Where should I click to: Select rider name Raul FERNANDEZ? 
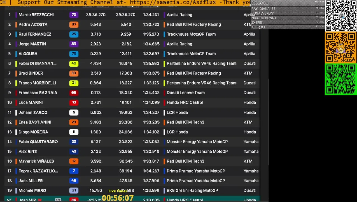coord(35,34)
